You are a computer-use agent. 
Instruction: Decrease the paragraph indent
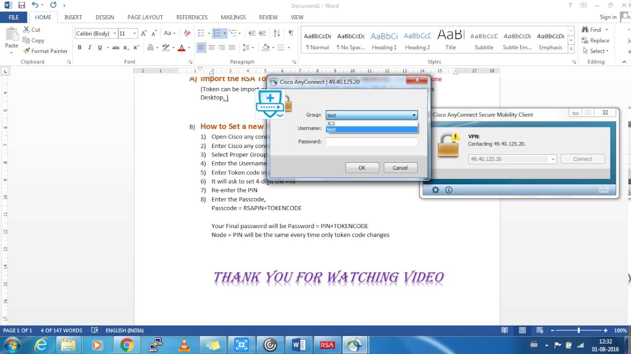[x=252, y=33]
